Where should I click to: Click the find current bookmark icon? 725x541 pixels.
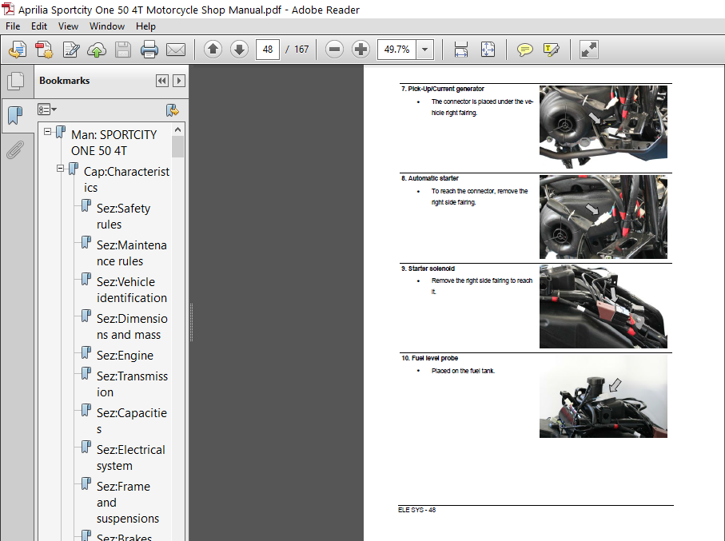tap(173, 110)
